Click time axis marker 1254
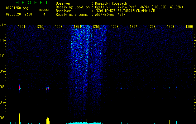 [77, 27]
